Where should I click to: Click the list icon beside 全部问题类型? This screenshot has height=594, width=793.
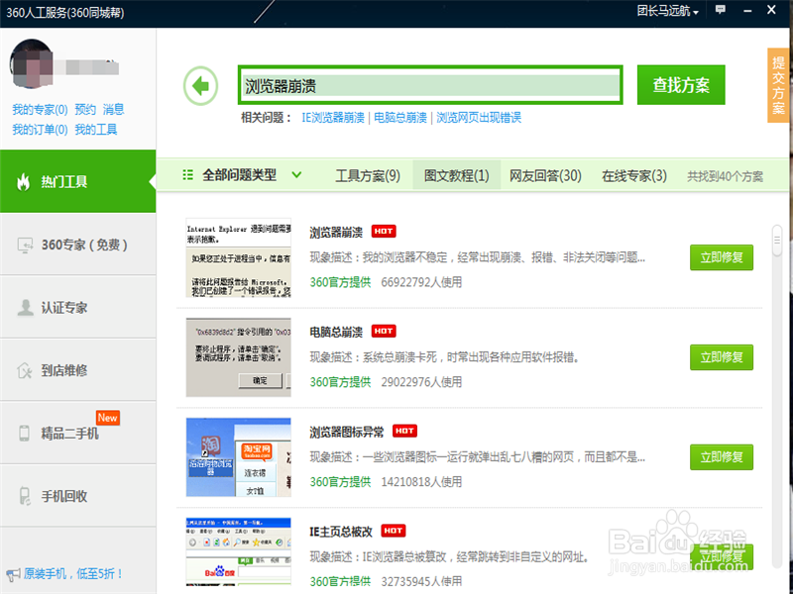pyautogui.click(x=187, y=175)
